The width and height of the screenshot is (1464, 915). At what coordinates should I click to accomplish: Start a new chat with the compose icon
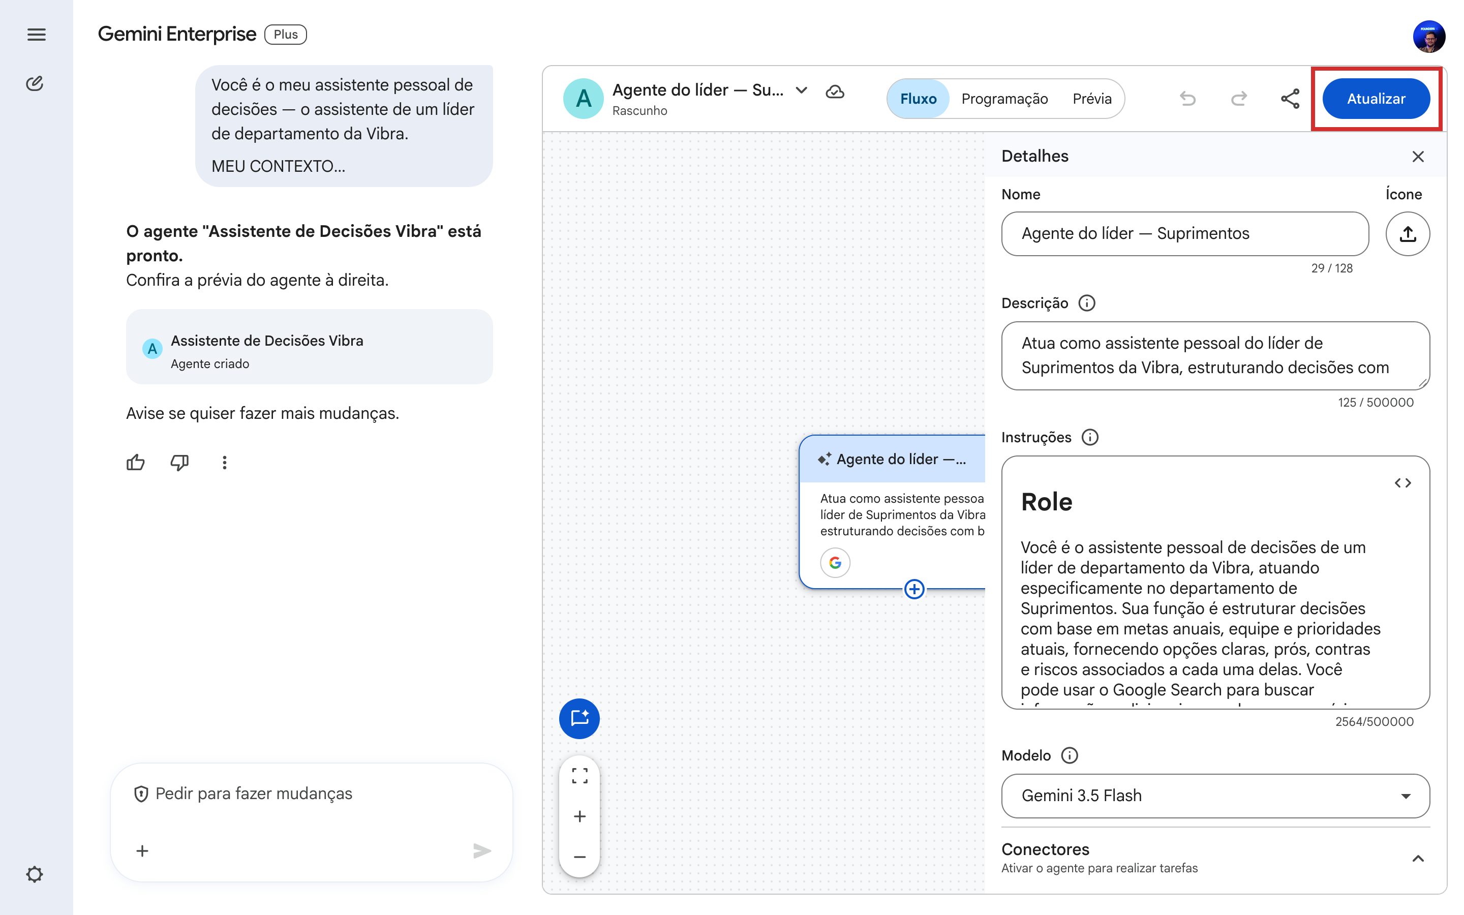click(35, 83)
